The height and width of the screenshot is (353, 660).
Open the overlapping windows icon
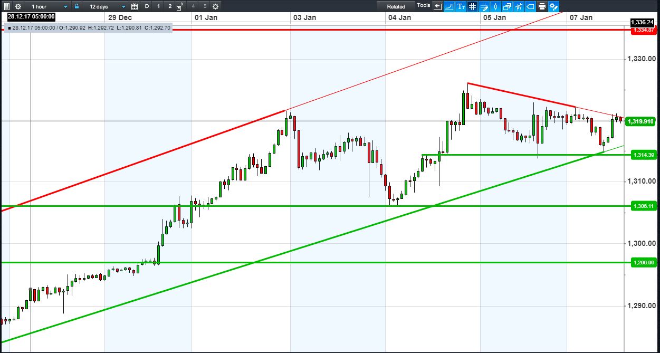coord(508,6)
